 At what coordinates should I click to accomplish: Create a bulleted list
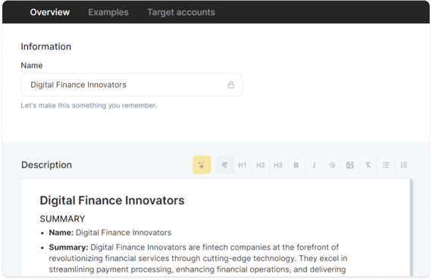[386, 165]
